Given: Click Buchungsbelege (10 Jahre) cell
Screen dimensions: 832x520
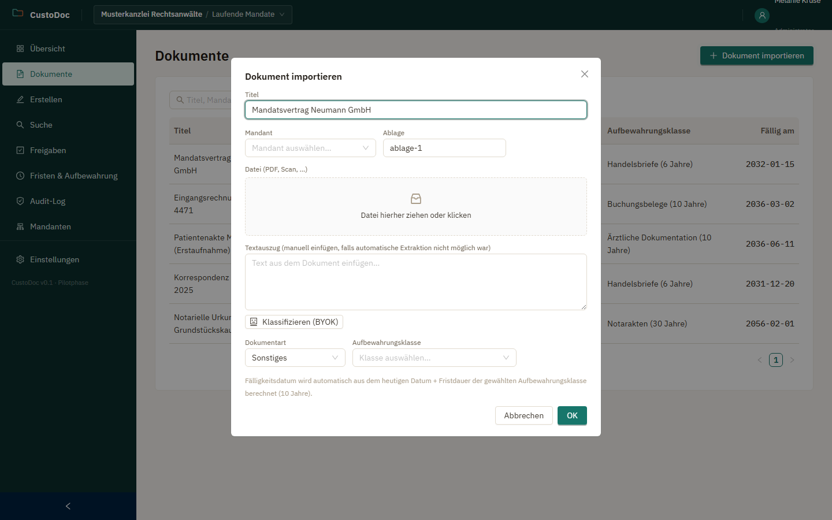Looking at the screenshot, I should click(x=657, y=204).
